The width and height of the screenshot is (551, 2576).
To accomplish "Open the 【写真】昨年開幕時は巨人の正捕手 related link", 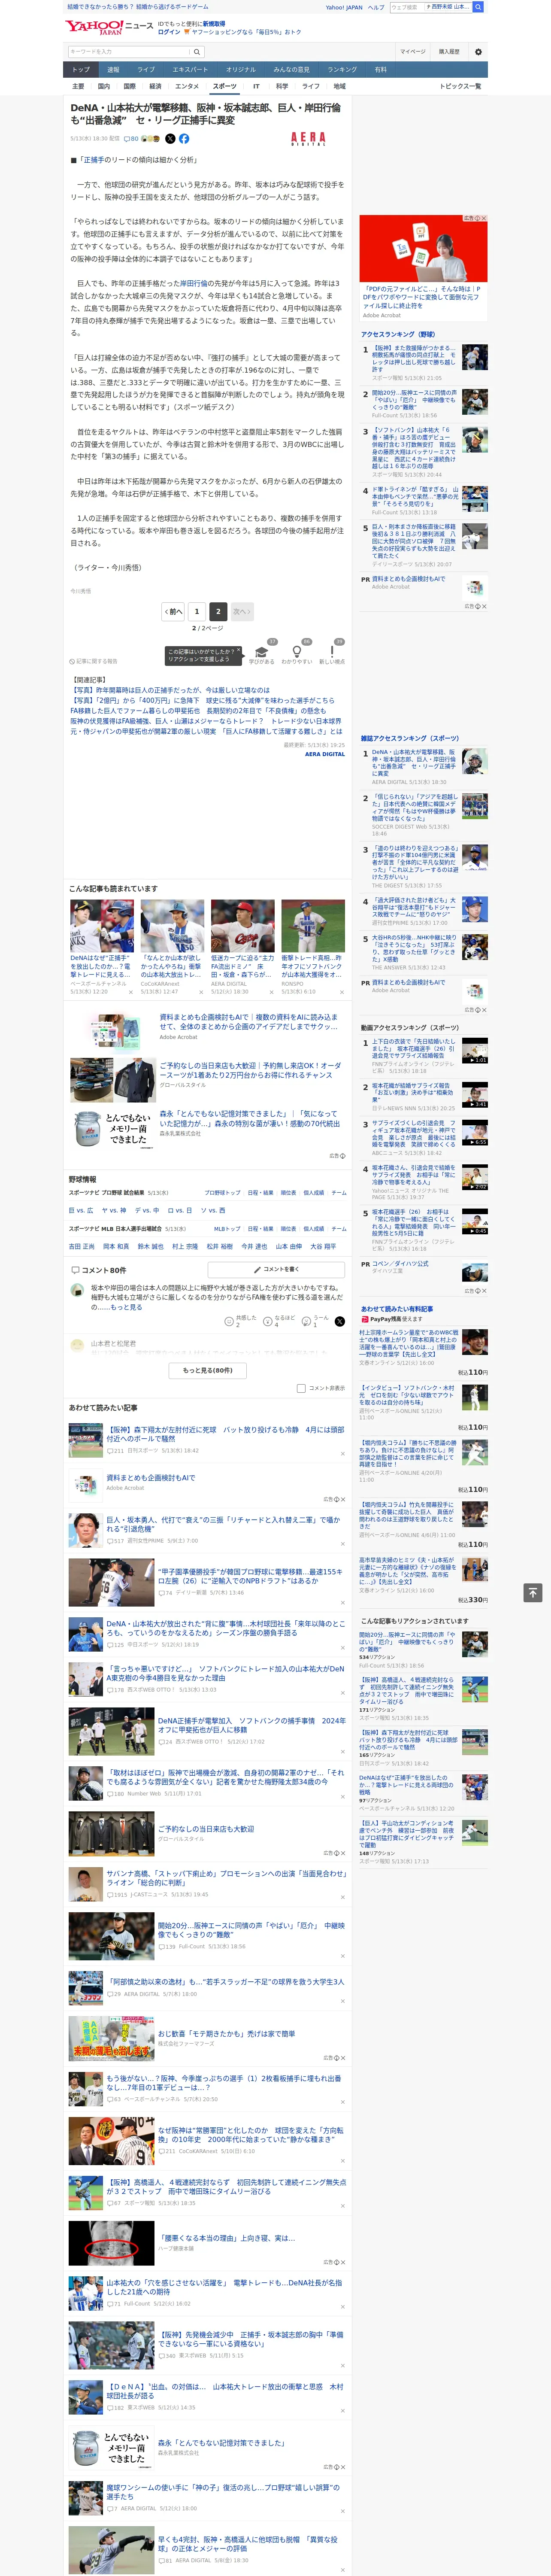I will 170,690.
